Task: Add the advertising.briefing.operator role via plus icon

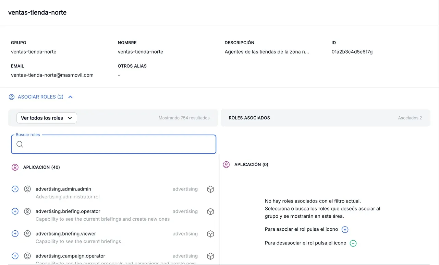Action: pos(15,211)
